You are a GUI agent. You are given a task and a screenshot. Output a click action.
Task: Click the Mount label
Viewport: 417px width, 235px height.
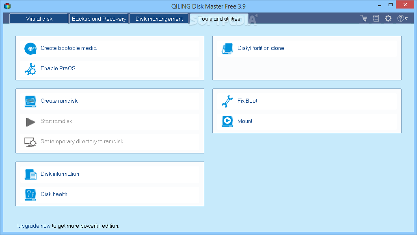tap(245, 121)
